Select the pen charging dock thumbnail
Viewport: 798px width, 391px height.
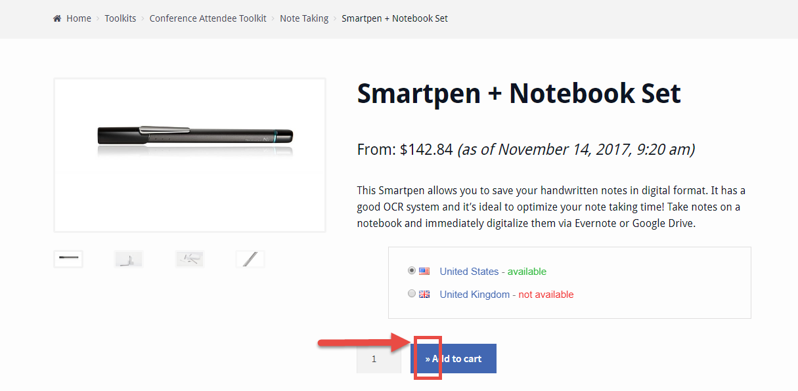point(128,258)
